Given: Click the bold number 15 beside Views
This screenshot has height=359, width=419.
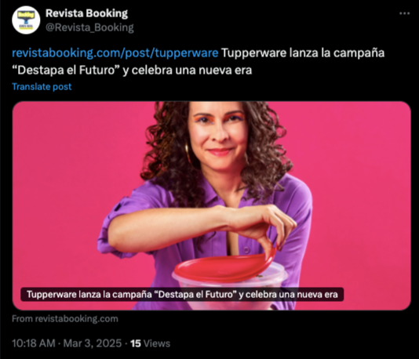Looking at the screenshot, I should coord(136,343).
